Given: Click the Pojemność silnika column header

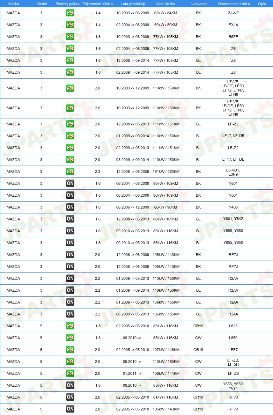Looking at the screenshot, I should click(98, 4).
